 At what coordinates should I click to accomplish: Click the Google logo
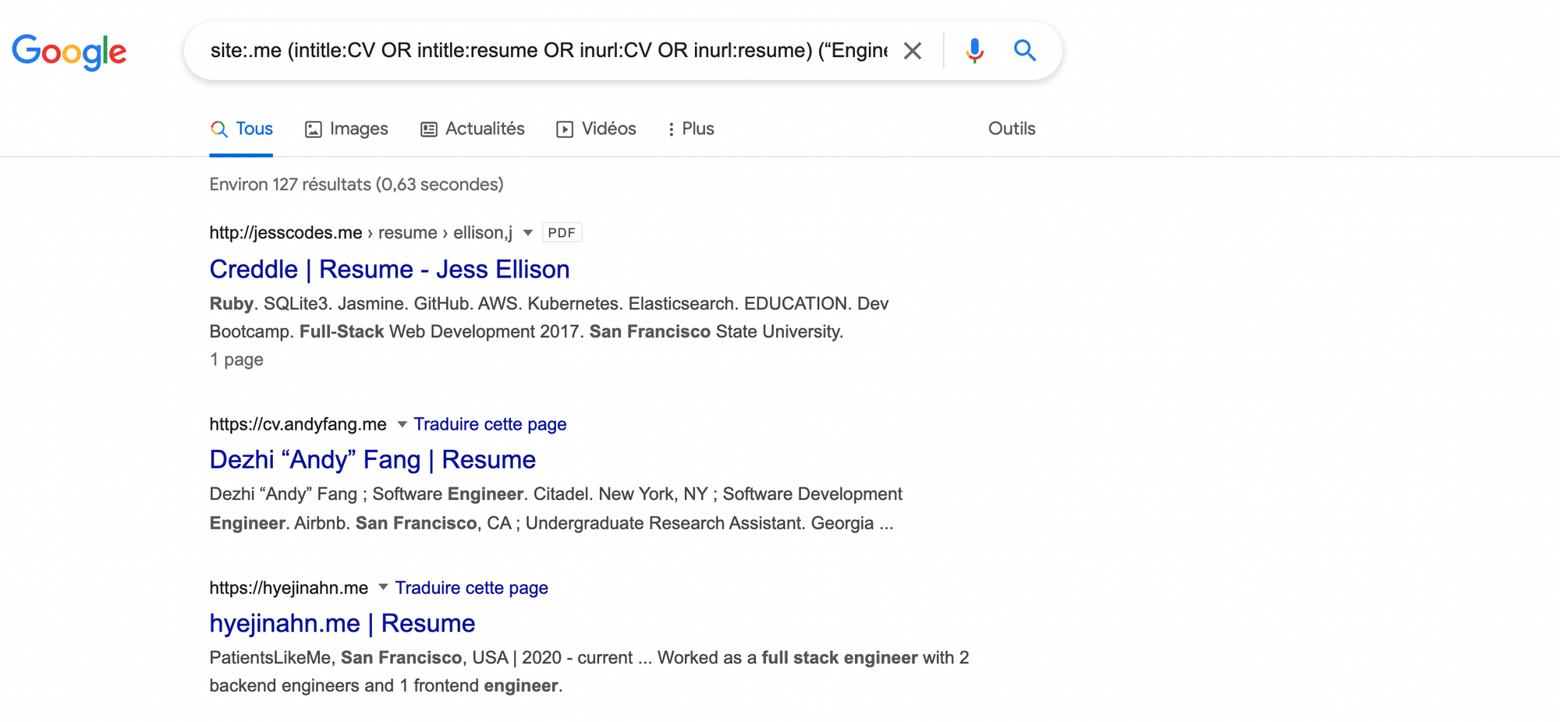(x=69, y=51)
